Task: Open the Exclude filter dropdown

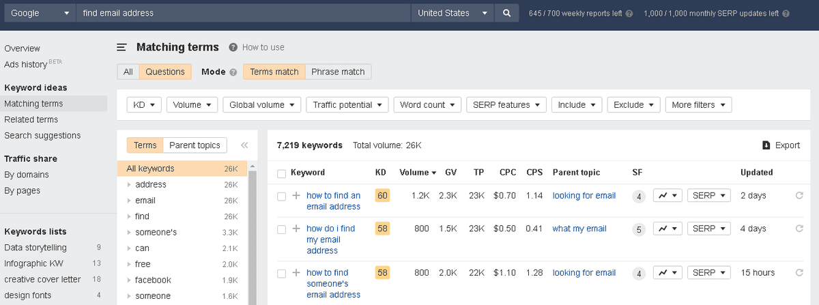Action: (x=633, y=104)
